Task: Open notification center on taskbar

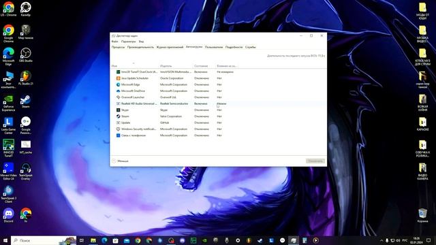Action: point(429,240)
